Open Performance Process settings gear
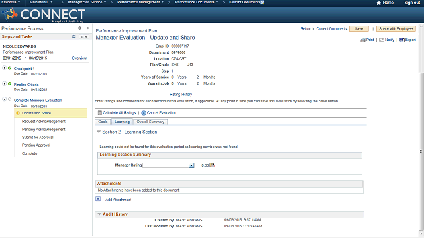Viewport: 424px width, 238px height. pyautogui.click(x=79, y=28)
